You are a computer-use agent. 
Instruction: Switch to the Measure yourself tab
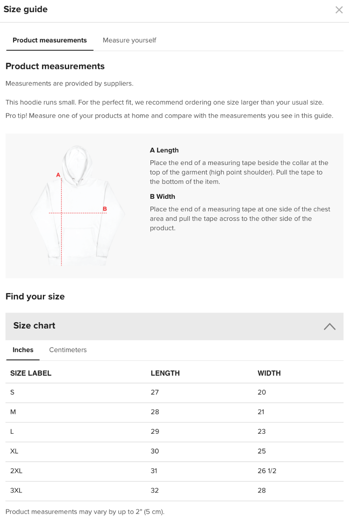click(x=129, y=40)
